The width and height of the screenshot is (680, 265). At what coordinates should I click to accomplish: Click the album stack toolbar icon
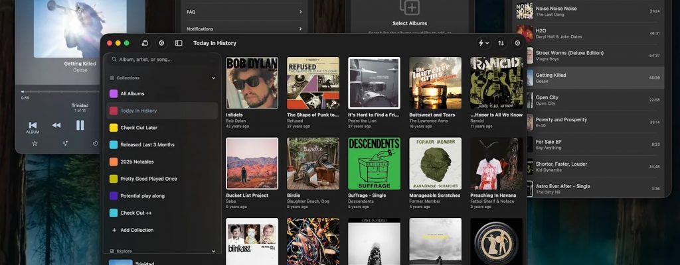click(x=145, y=43)
